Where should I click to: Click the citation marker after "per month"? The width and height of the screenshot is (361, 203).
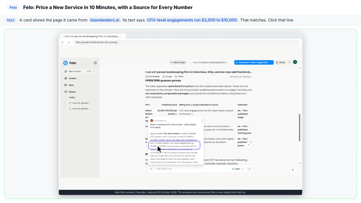click(176, 114)
